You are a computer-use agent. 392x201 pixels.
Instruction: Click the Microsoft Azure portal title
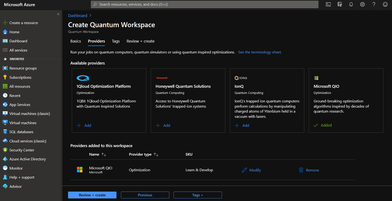tap(20, 4)
